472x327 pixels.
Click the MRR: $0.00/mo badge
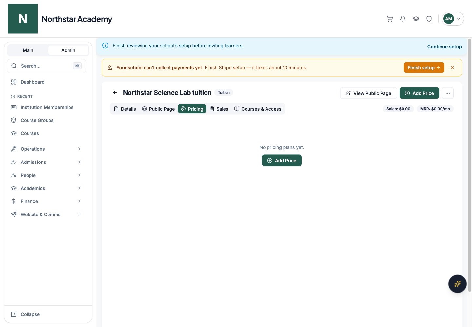click(435, 109)
